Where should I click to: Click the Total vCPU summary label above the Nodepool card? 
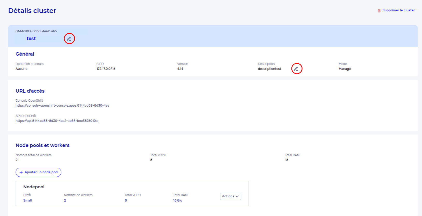pyautogui.click(x=158, y=155)
